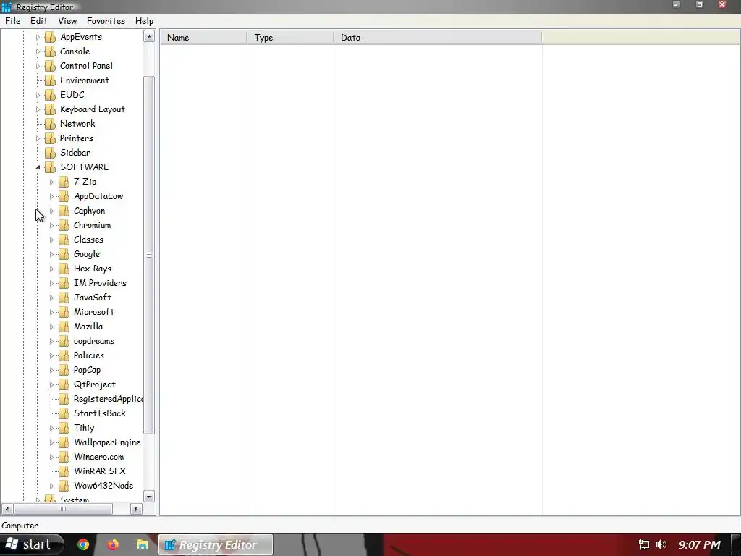Select the System key at tree bottom
The image size is (741, 556).
(x=75, y=500)
